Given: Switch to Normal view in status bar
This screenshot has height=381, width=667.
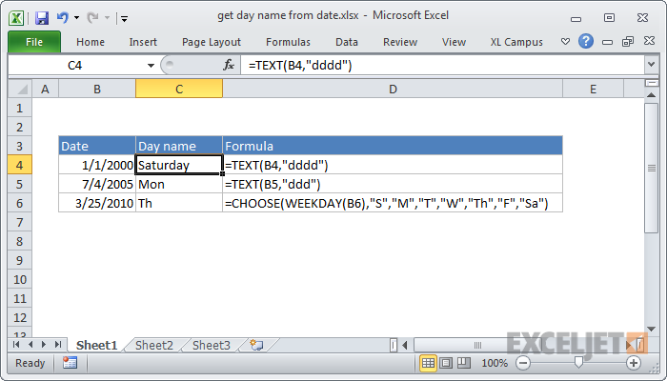Looking at the screenshot, I should click(x=429, y=363).
